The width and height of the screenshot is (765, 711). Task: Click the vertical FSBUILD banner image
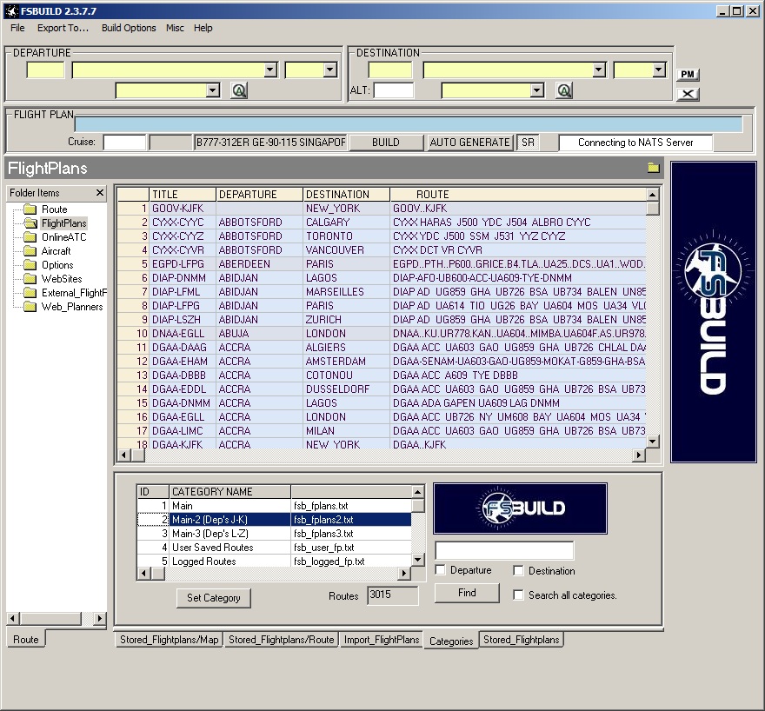[714, 312]
